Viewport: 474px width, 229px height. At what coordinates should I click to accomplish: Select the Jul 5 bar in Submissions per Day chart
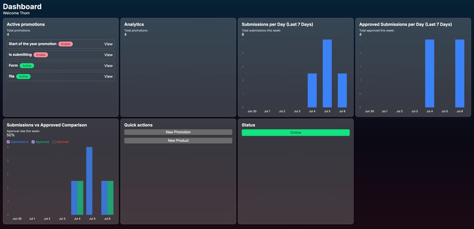click(327, 73)
